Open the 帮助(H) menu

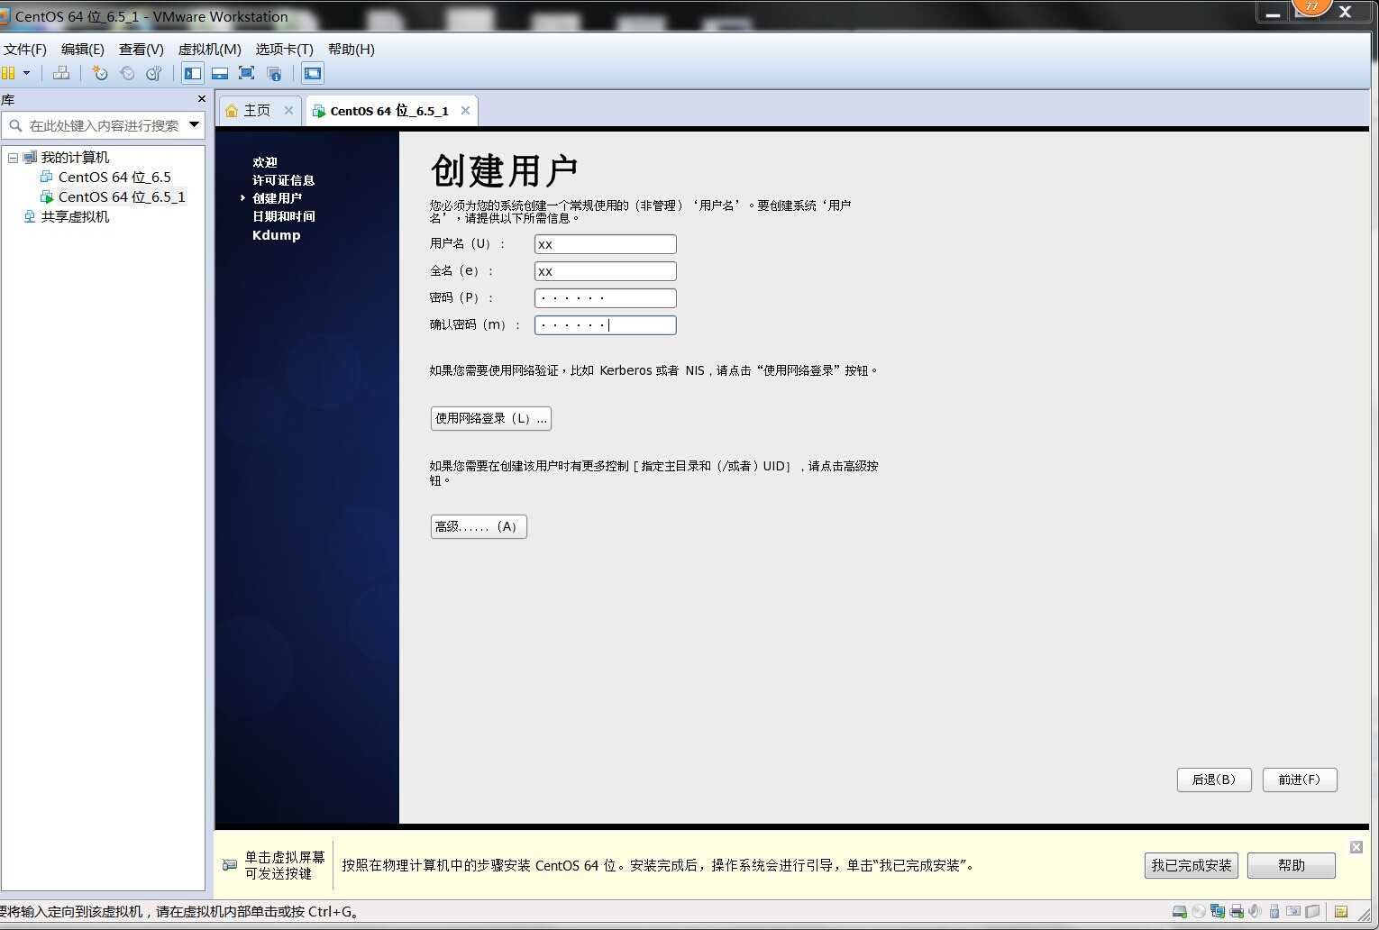coord(351,50)
